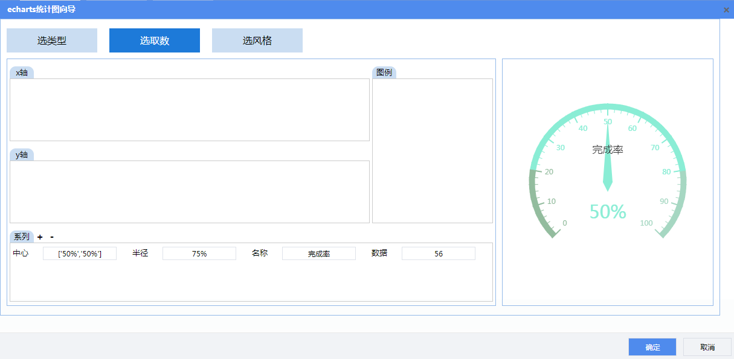
Task: Click the x轴 section label
Action: pyautogui.click(x=22, y=72)
